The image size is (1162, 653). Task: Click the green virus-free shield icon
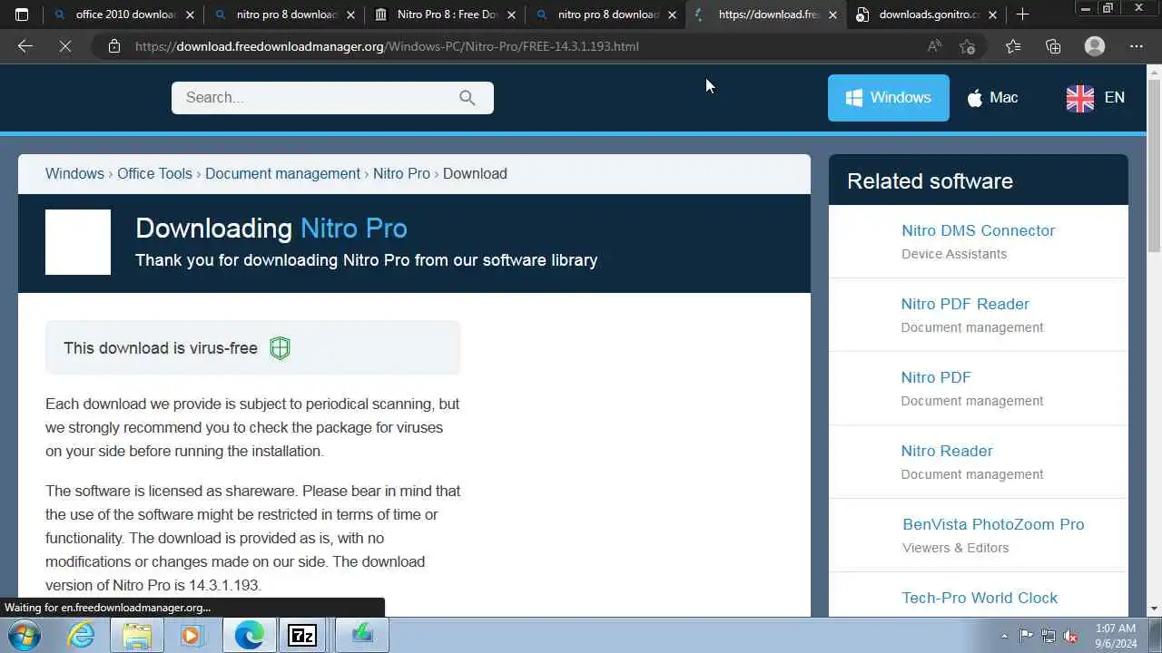coord(280,348)
